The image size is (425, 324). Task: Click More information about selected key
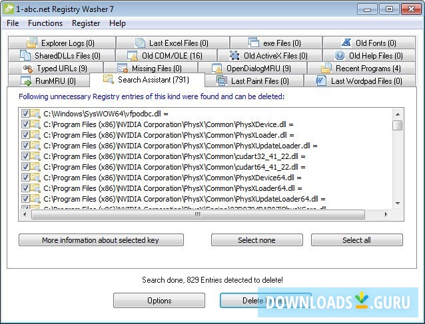101,240
